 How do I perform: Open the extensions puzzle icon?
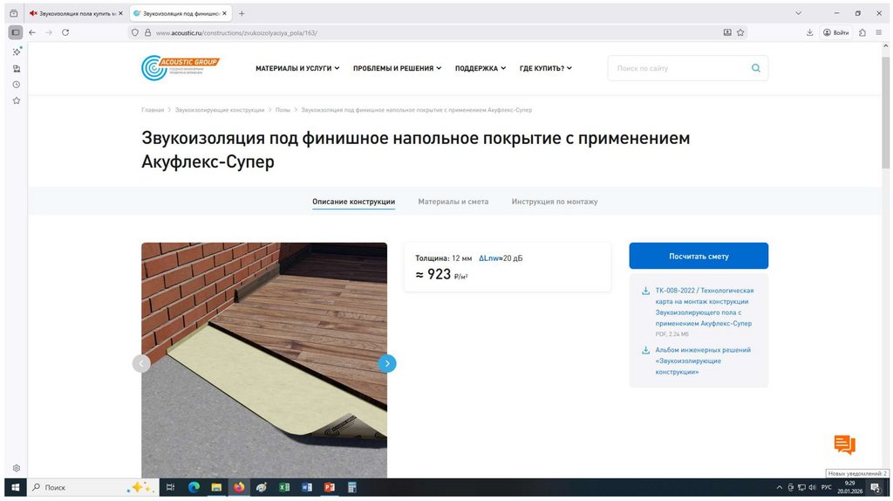[862, 32]
